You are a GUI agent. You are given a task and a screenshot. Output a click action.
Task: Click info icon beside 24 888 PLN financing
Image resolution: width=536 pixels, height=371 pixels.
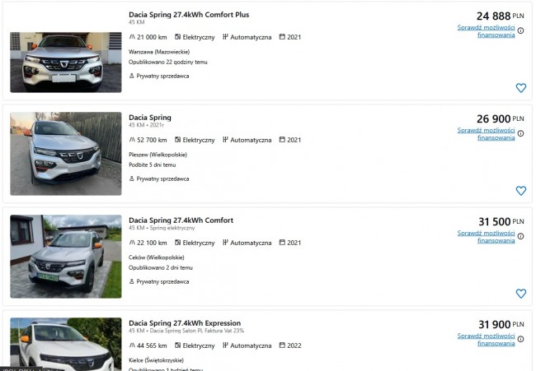tap(520, 30)
